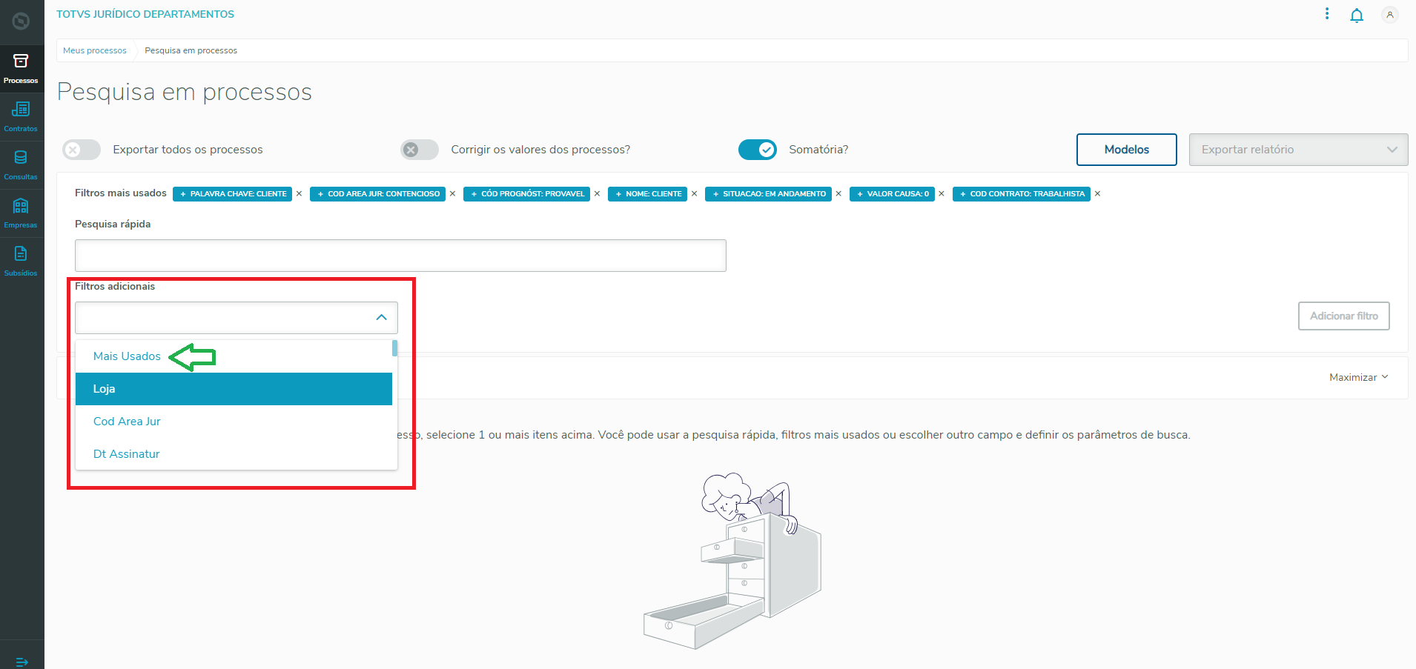The height and width of the screenshot is (669, 1416).
Task: Click the Pesquisa em processos breadcrumb
Action: (191, 50)
